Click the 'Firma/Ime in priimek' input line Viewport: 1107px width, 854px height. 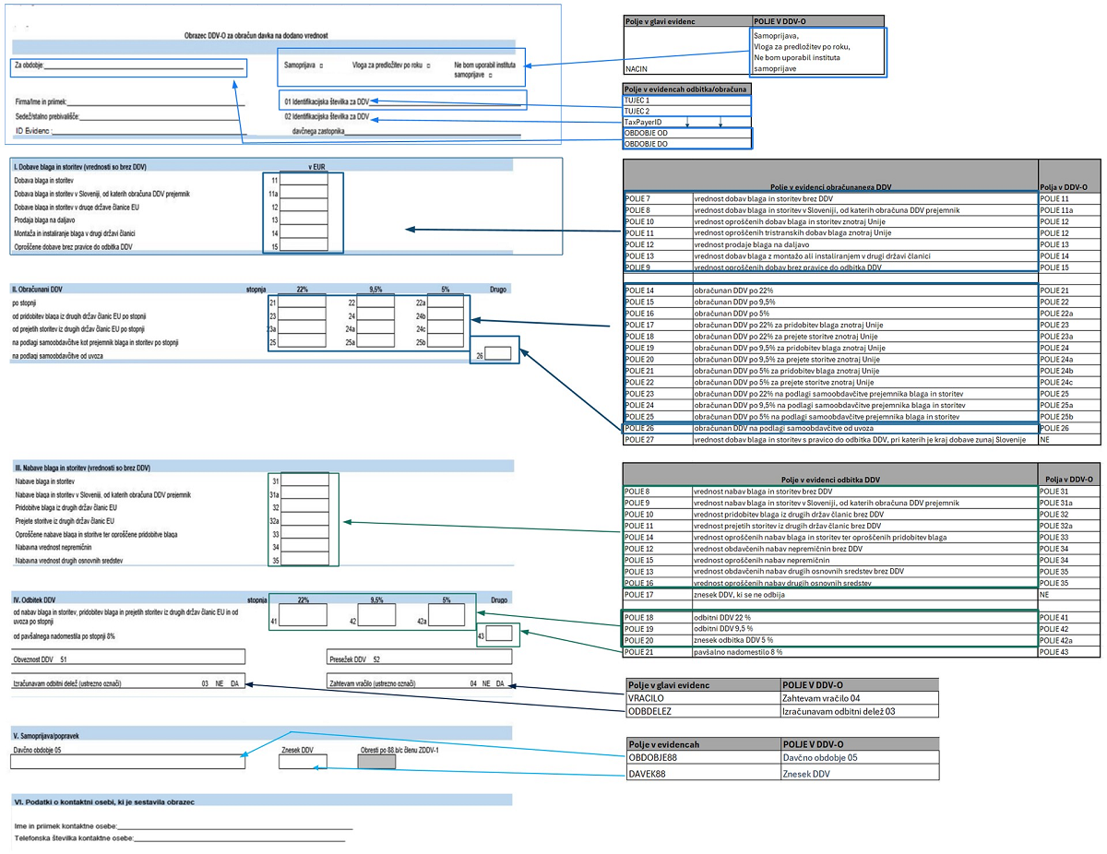coord(157,103)
